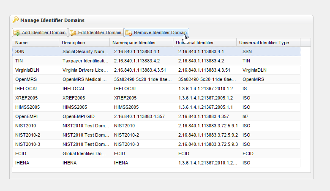Click the Add Identifier Domain folder icon
This screenshot has height=191, width=330.
click(x=16, y=33)
